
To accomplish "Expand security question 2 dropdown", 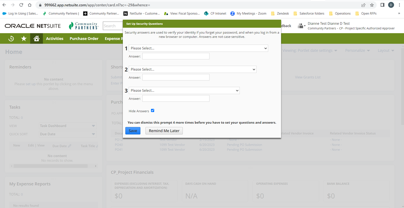I will [x=192, y=69].
